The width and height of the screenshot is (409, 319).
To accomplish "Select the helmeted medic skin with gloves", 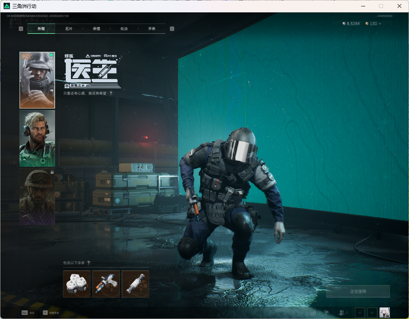I will [x=37, y=80].
